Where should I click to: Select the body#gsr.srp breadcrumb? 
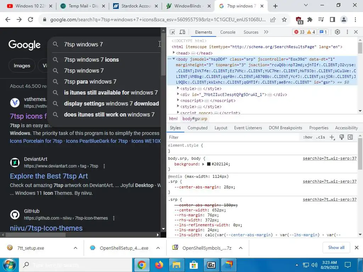click(195, 119)
